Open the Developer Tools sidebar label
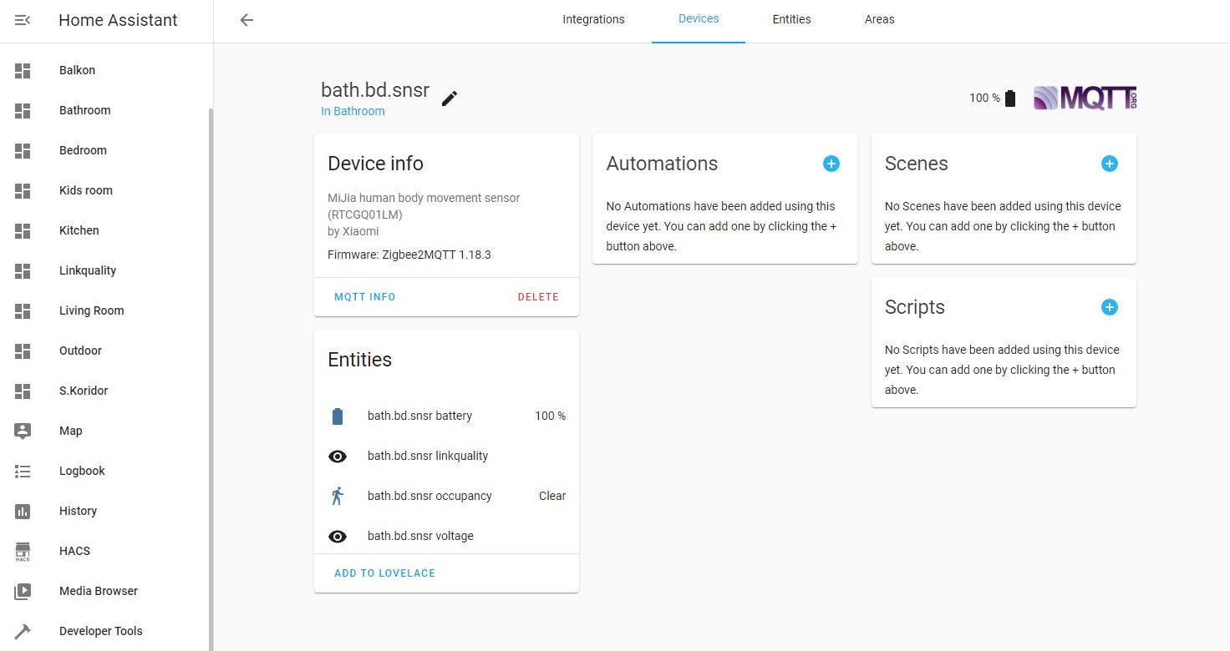Screen dimensions: 1230x651 click(101, 631)
